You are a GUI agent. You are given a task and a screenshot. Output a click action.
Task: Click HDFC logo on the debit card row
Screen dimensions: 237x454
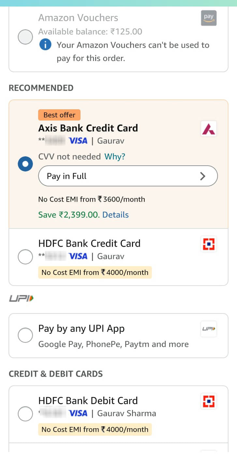[209, 401]
